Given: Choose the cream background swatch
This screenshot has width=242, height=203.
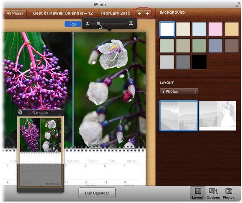Looking at the screenshot, I should [x=183, y=29].
